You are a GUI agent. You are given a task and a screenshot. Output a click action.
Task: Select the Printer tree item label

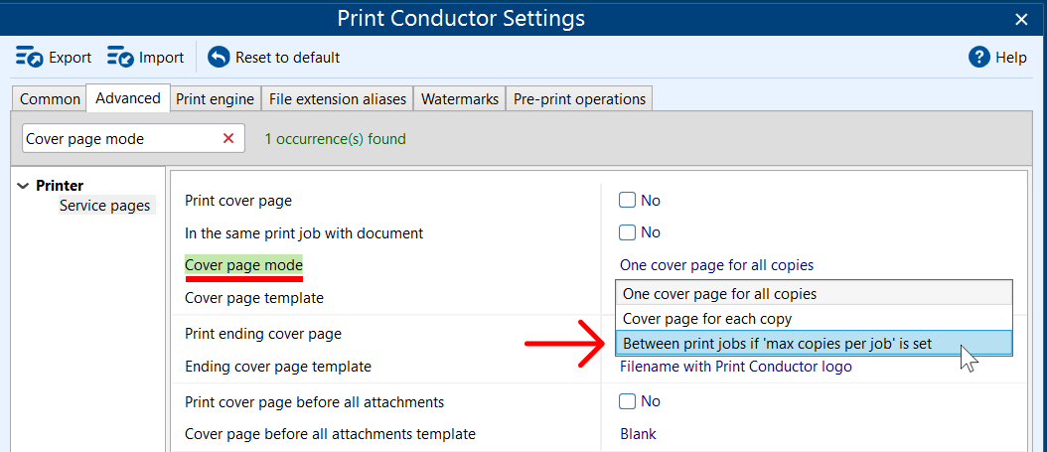(60, 186)
